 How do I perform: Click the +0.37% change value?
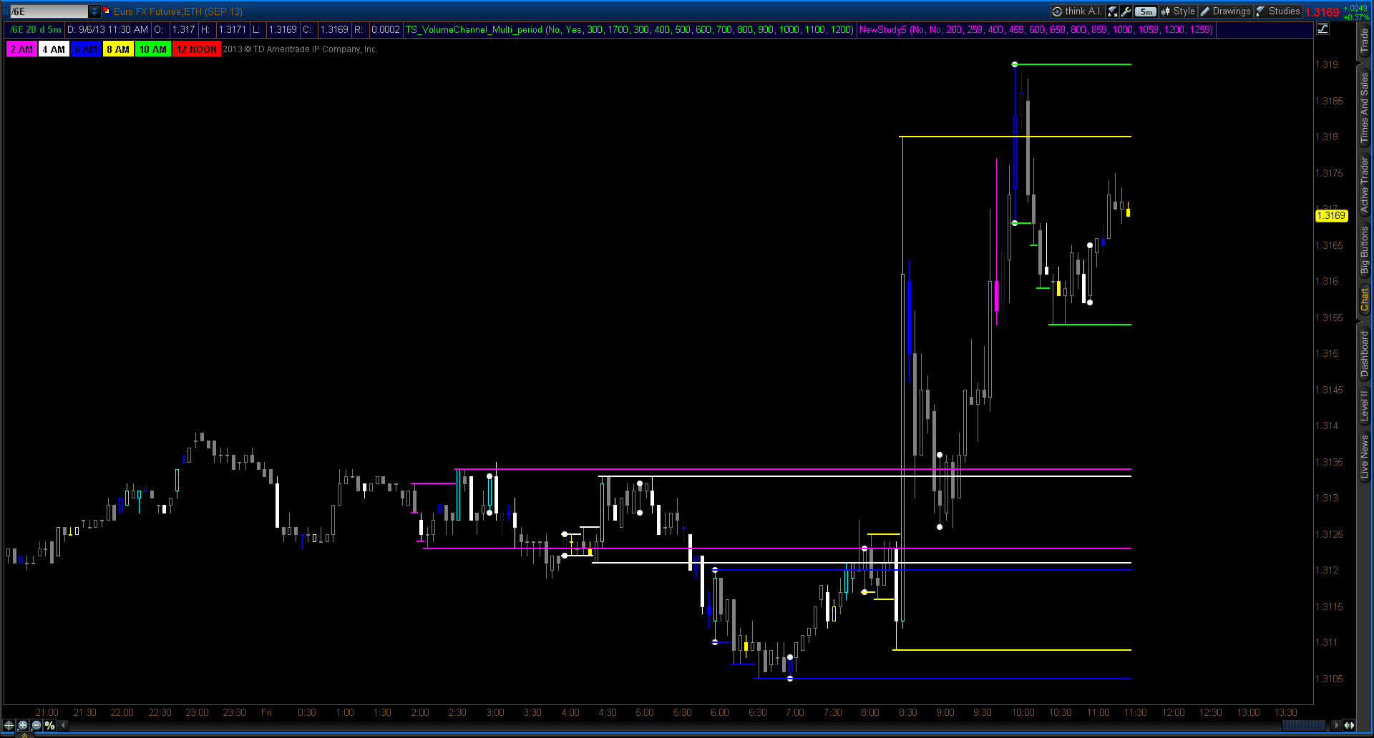(x=1356, y=17)
